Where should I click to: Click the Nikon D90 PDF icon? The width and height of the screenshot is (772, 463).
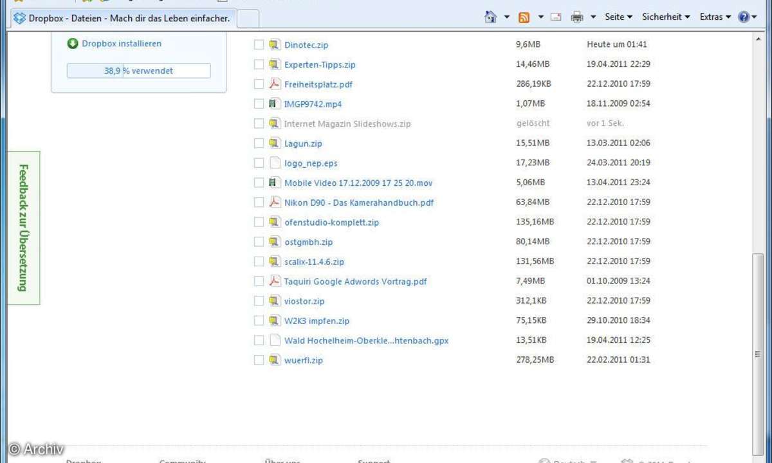tap(275, 202)
